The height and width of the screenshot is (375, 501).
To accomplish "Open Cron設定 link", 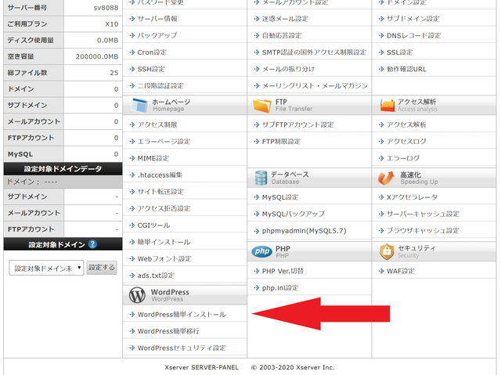I will point(152,52).
